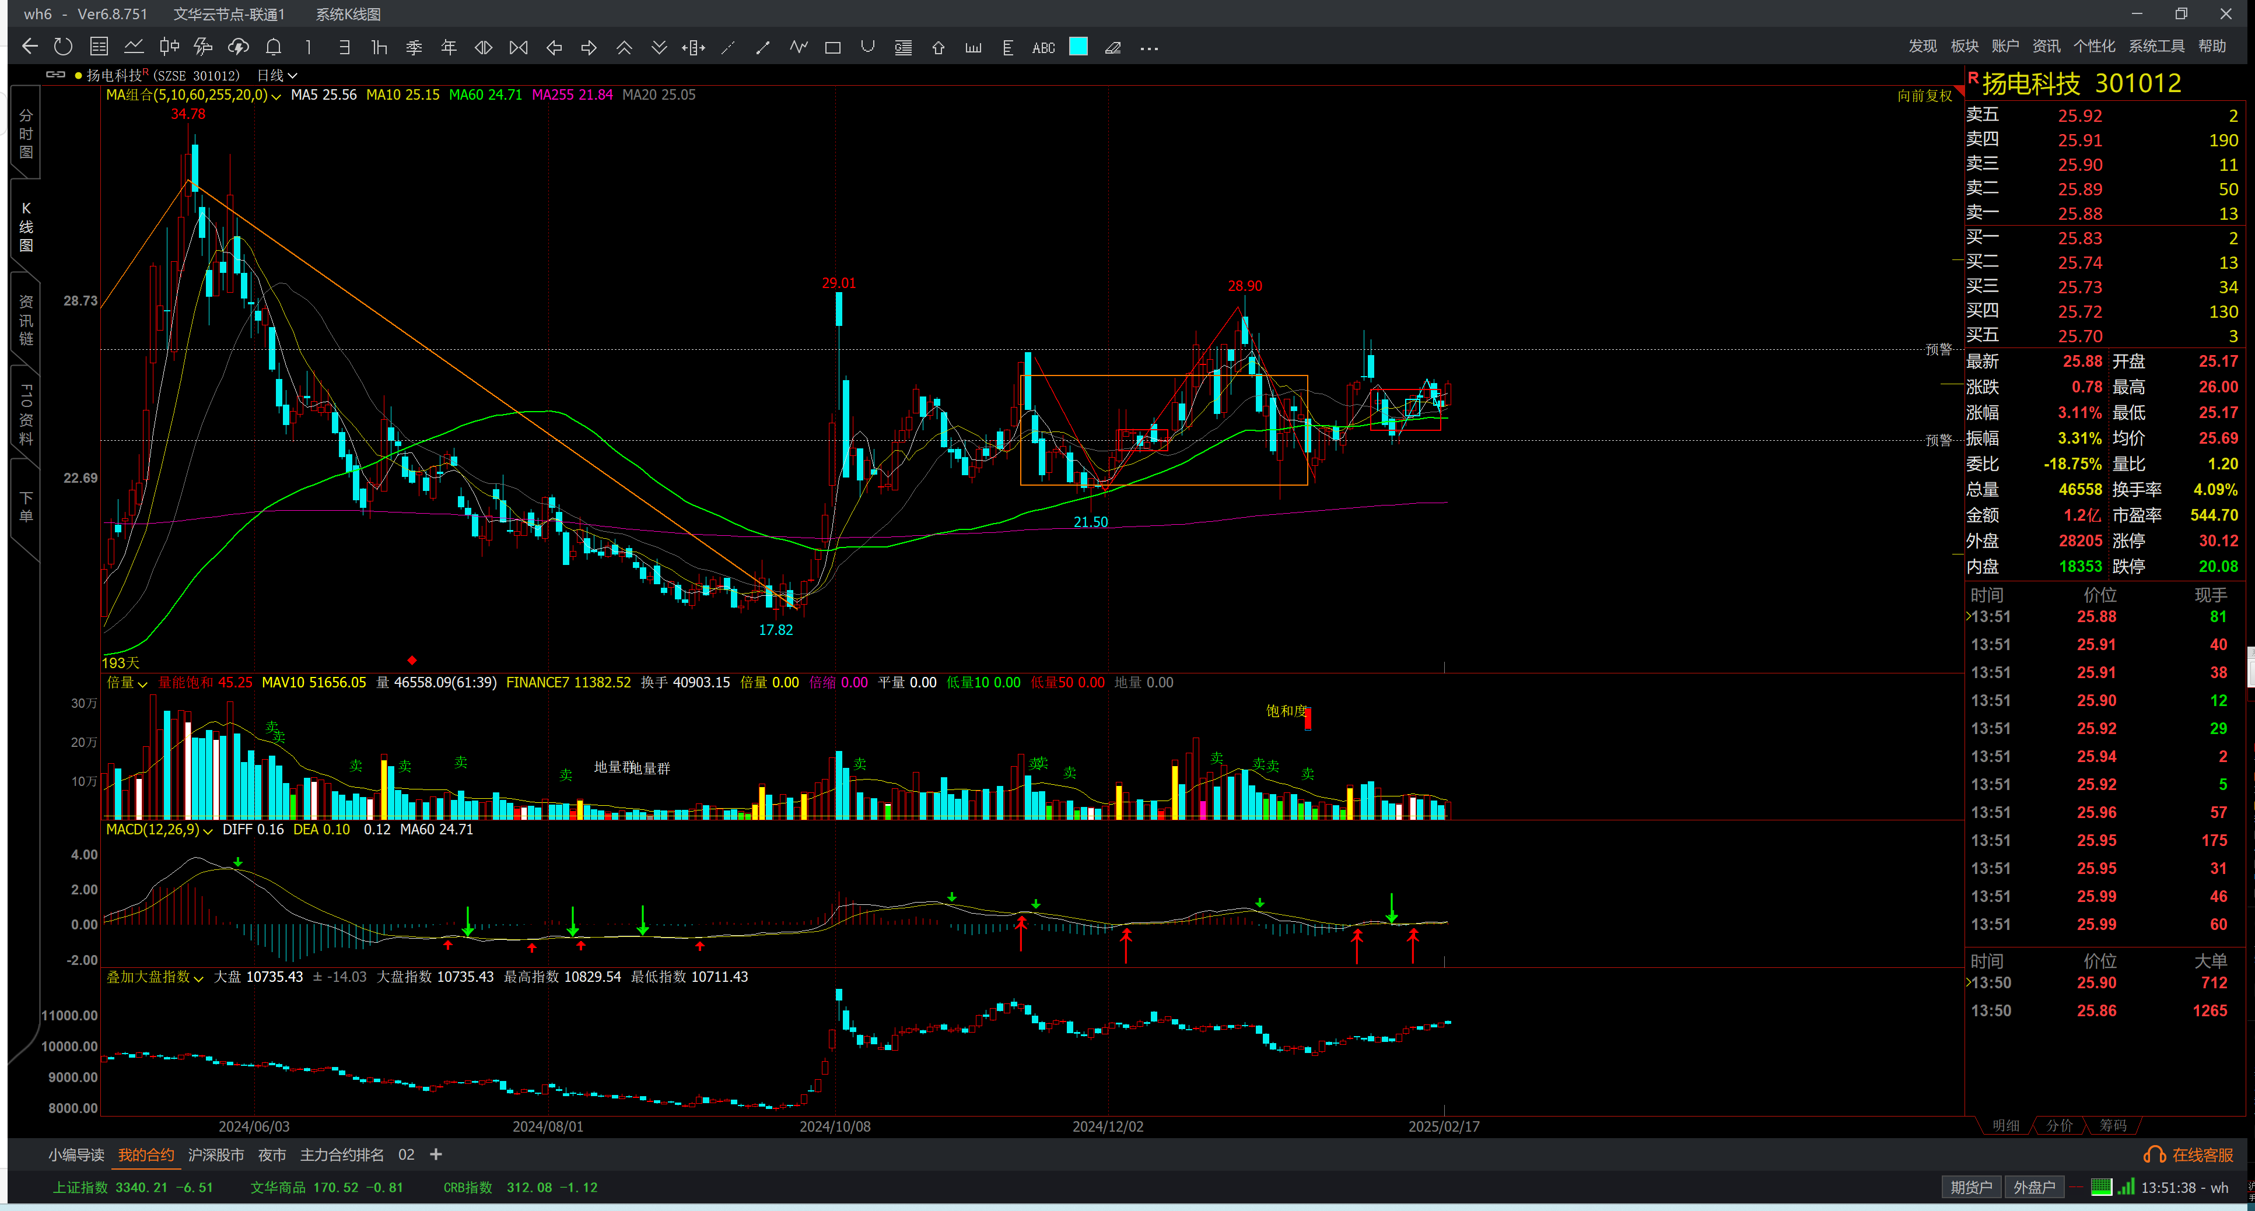The height and width of the screenshot is (1211, 2255).
Task: Select the 1h hourly period icon
Action: click(x=379, y=47)
